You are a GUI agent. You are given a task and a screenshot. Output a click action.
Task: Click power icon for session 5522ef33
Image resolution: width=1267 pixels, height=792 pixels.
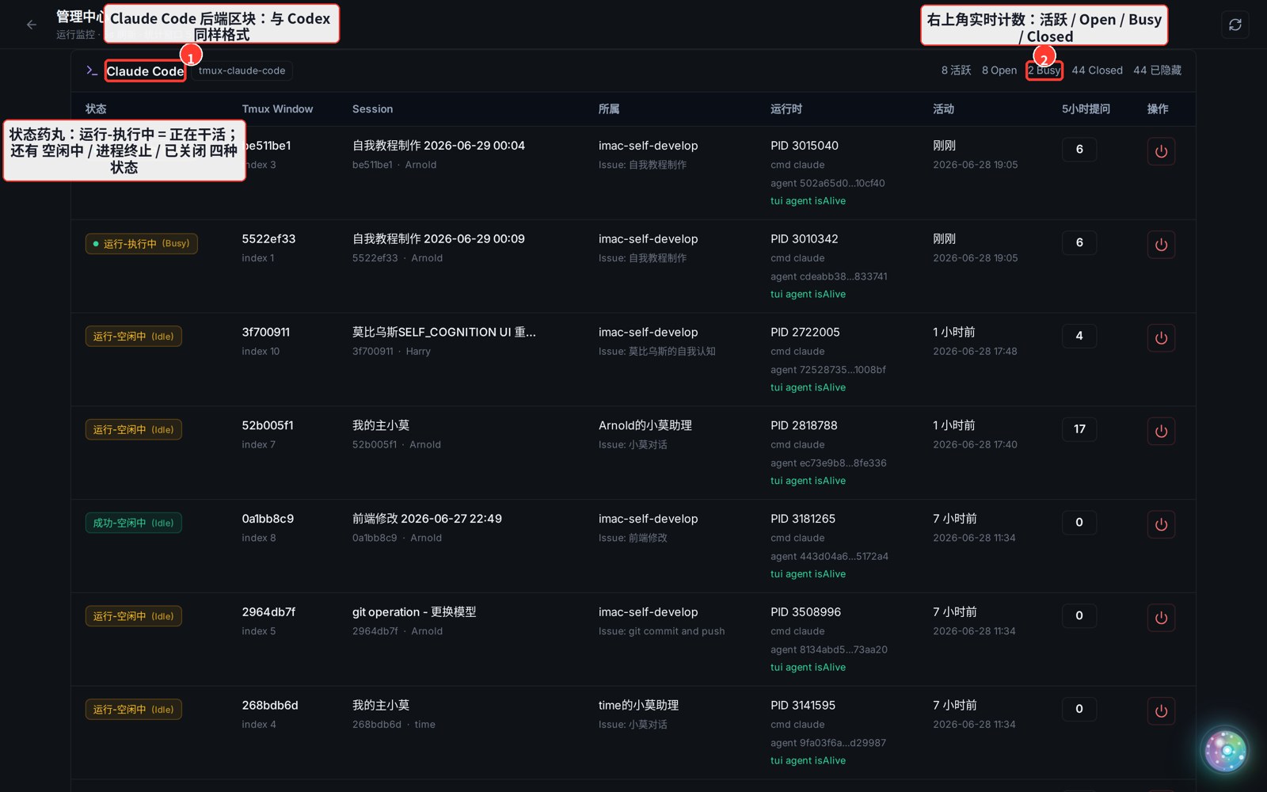(1161, 245)
